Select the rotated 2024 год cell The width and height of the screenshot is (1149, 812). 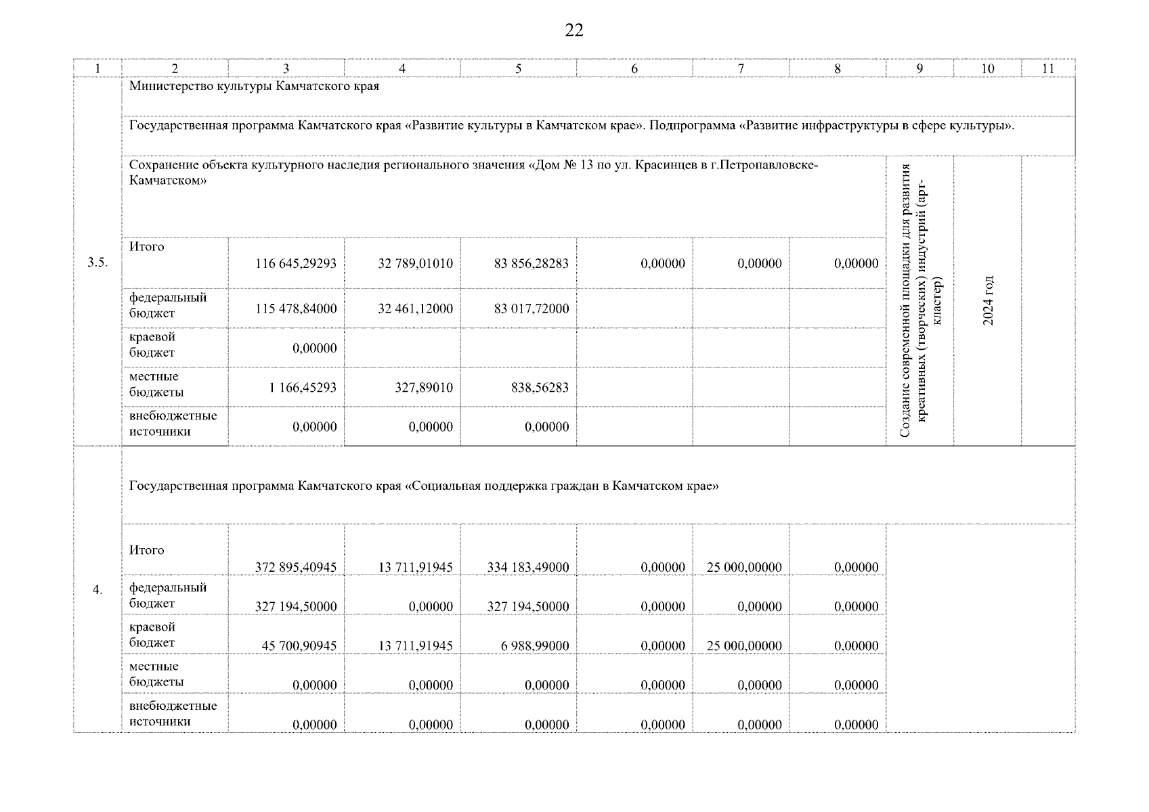[x=987, y=300]
